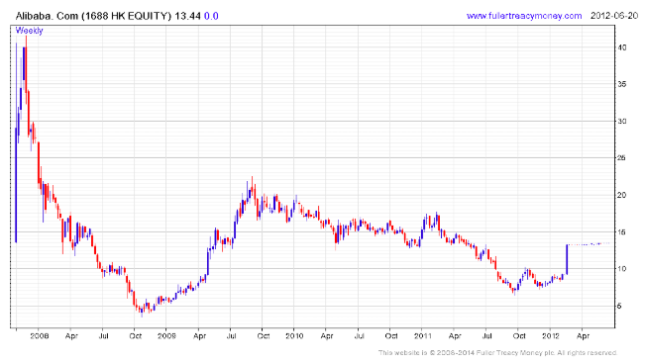Click the 13.44 last price value
645x364 pixels.
pos(187,17)
